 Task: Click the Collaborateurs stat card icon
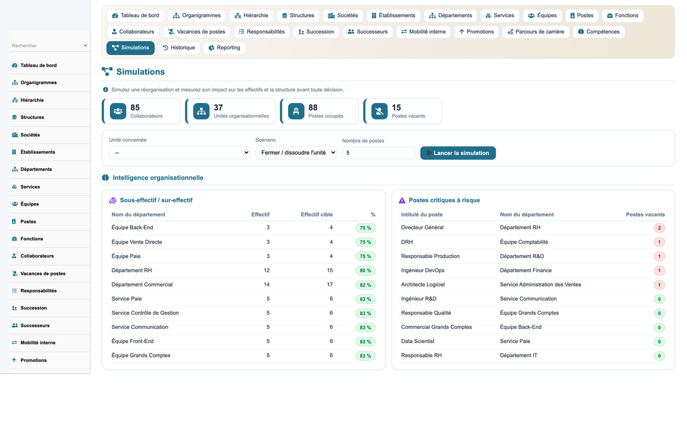pyautogui.click(x=118, y=112)
